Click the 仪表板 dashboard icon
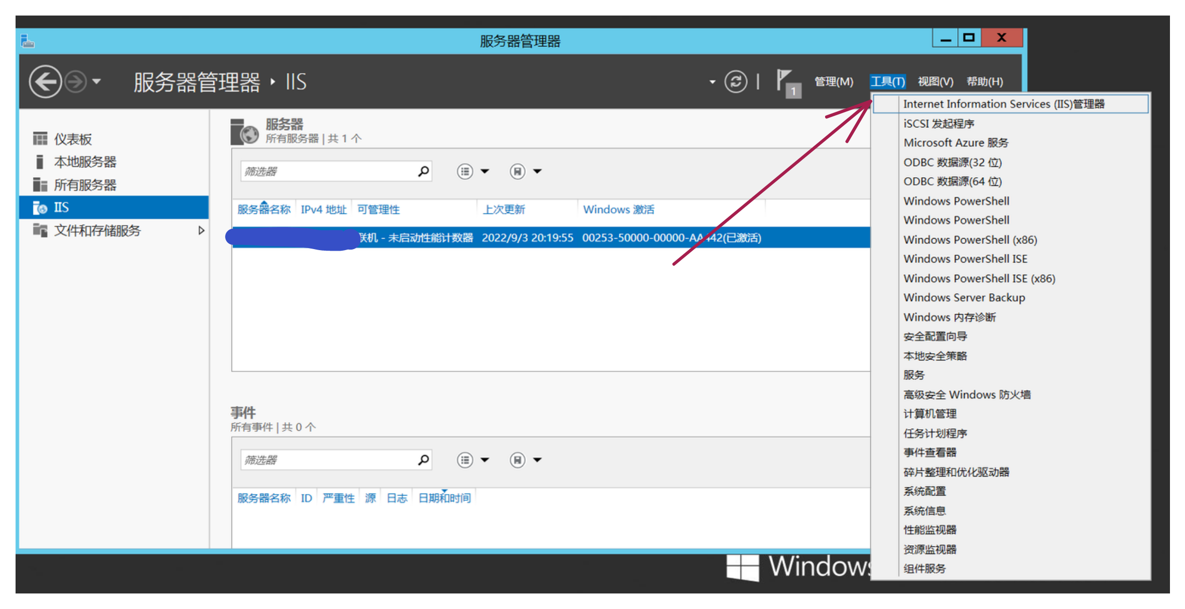The image size is (1185, 609). point(40,139)
